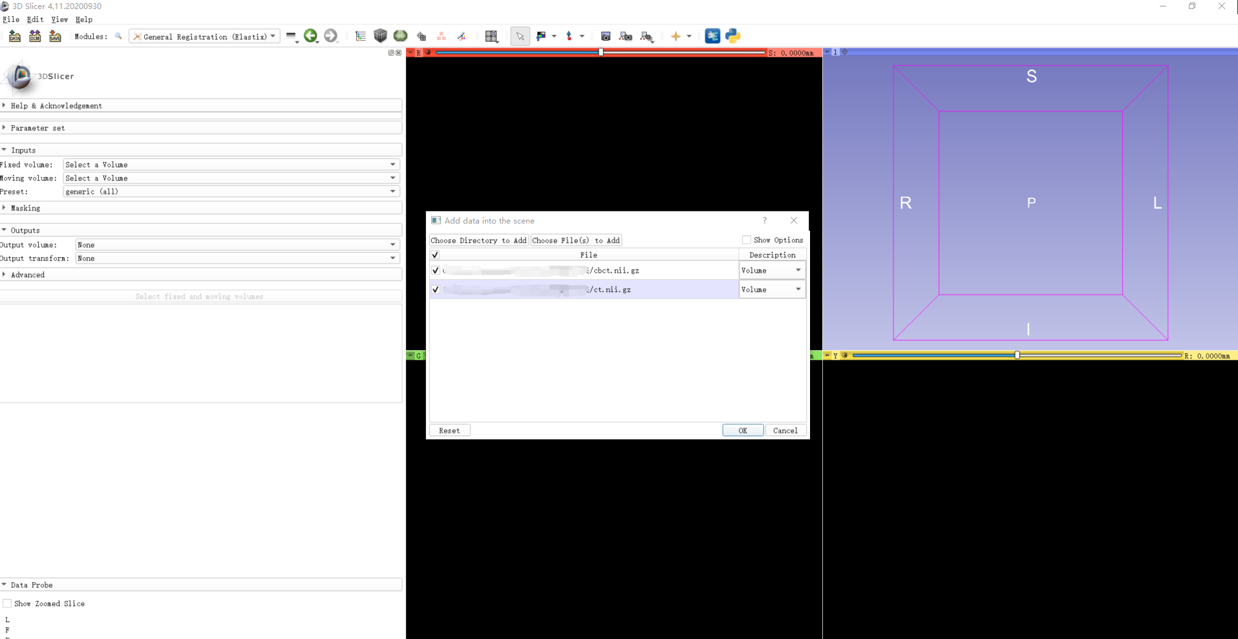Open the File menu

[11, 19]
